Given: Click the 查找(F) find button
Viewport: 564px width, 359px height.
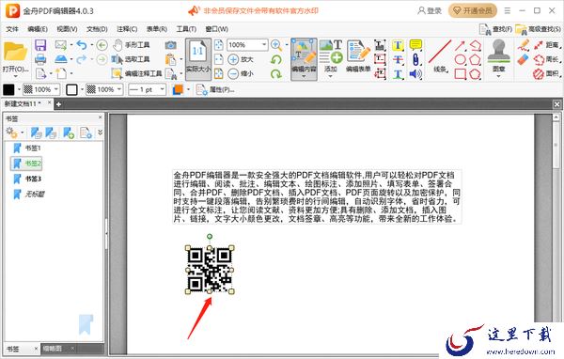Looking at the screenshot, I should (x=495, y=29).
